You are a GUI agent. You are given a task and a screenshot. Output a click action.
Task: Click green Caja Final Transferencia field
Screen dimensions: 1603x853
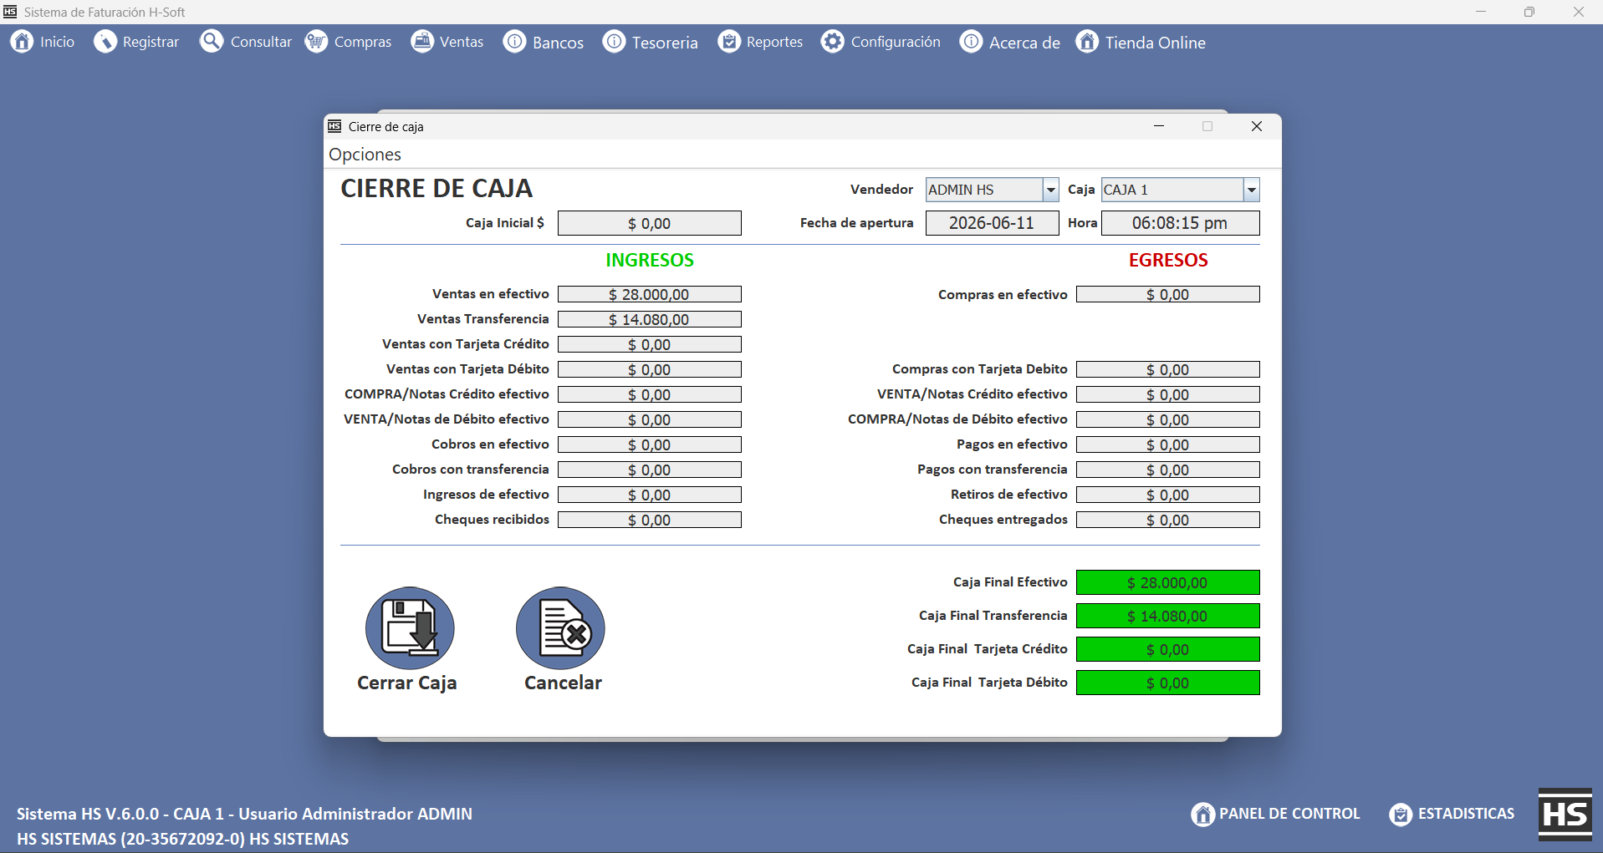point(1168,616)
